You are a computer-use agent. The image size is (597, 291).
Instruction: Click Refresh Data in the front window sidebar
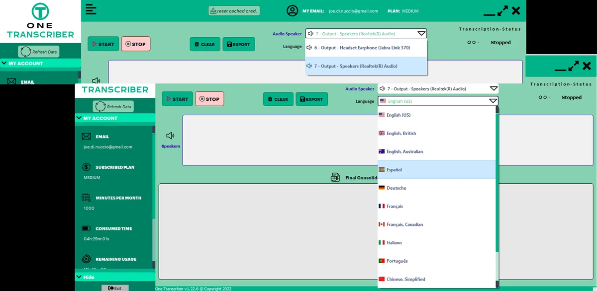113,106
